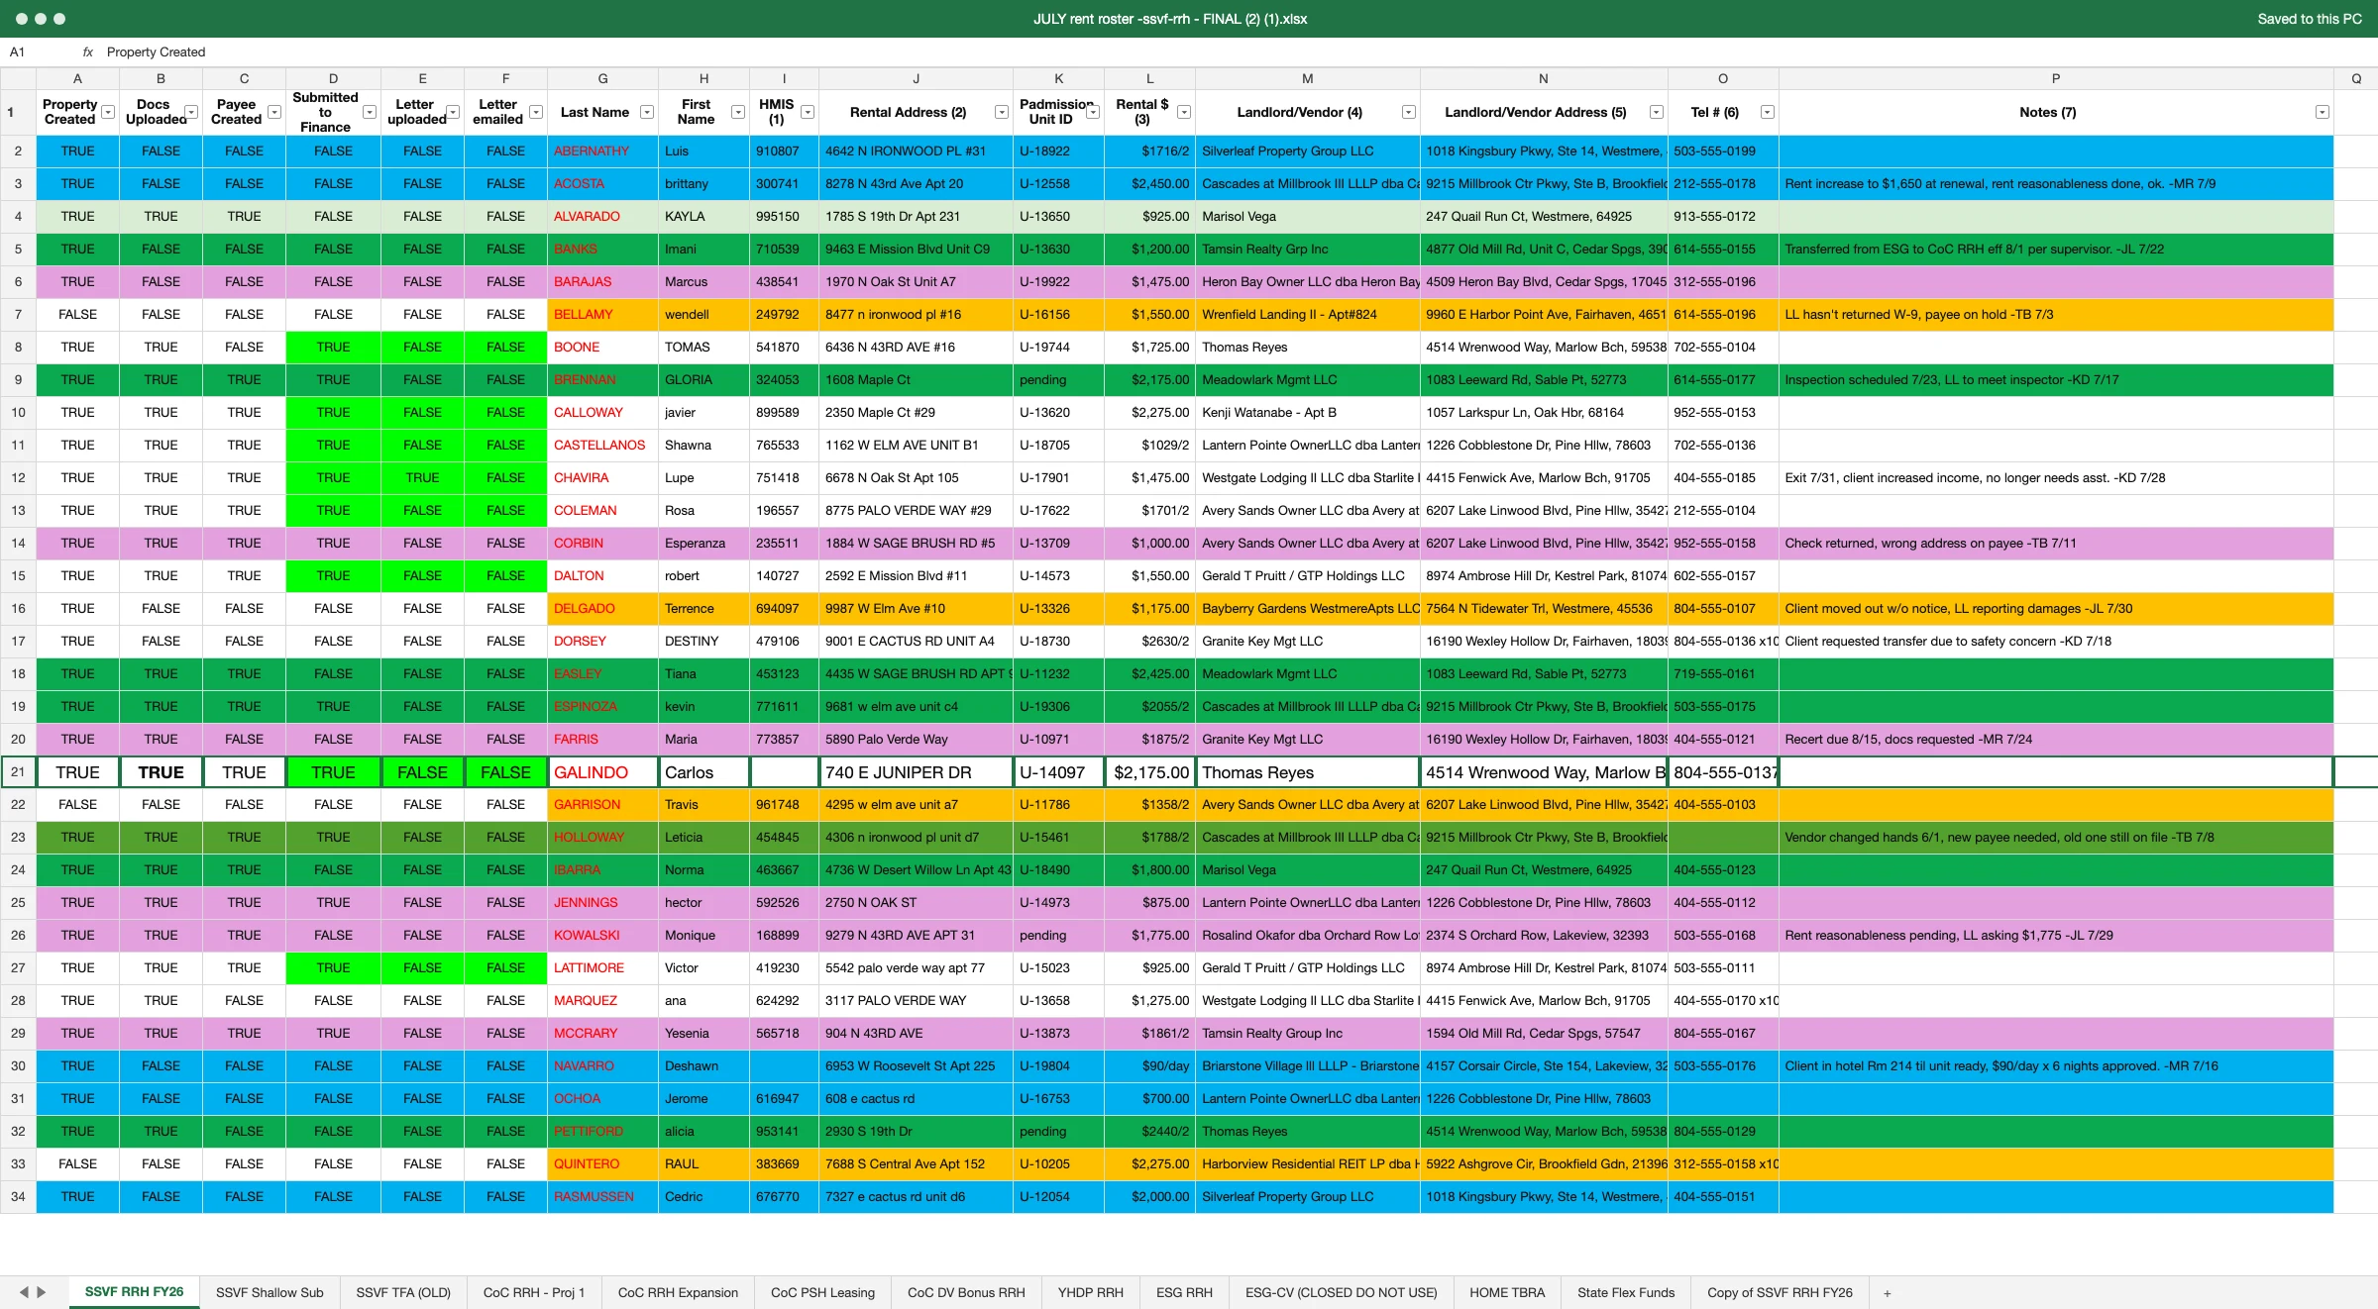Click Saved to this PC status

2309,19
